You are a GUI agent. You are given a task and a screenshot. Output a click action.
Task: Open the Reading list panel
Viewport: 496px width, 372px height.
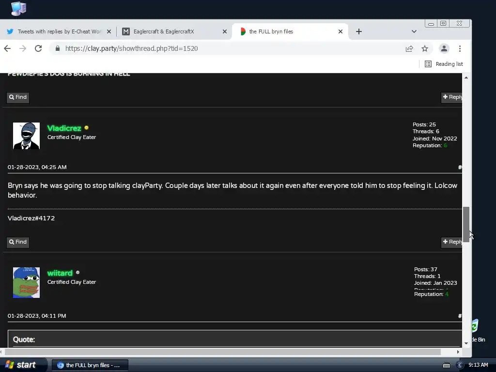pyautogui.click(x=444, y=64)
